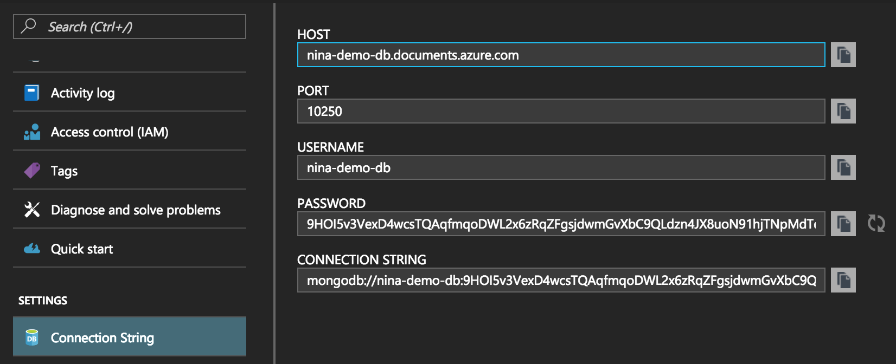
Task: Click the HOST text field
Action: pos(561,55)
